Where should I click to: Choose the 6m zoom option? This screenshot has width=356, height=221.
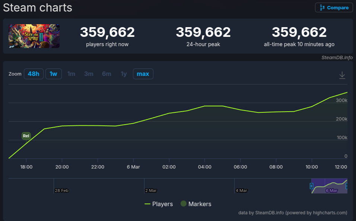pyautogui.click(x=107, y=74)
